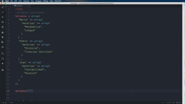This screenshot has height=104, width=185.
Task: Click the flask icon in the sidebar
Action: (3, 32)
